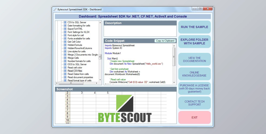Click sample tree scroll down arrow
The width and height of the screenshot is (266, 134).
click(x=100, y=80)
